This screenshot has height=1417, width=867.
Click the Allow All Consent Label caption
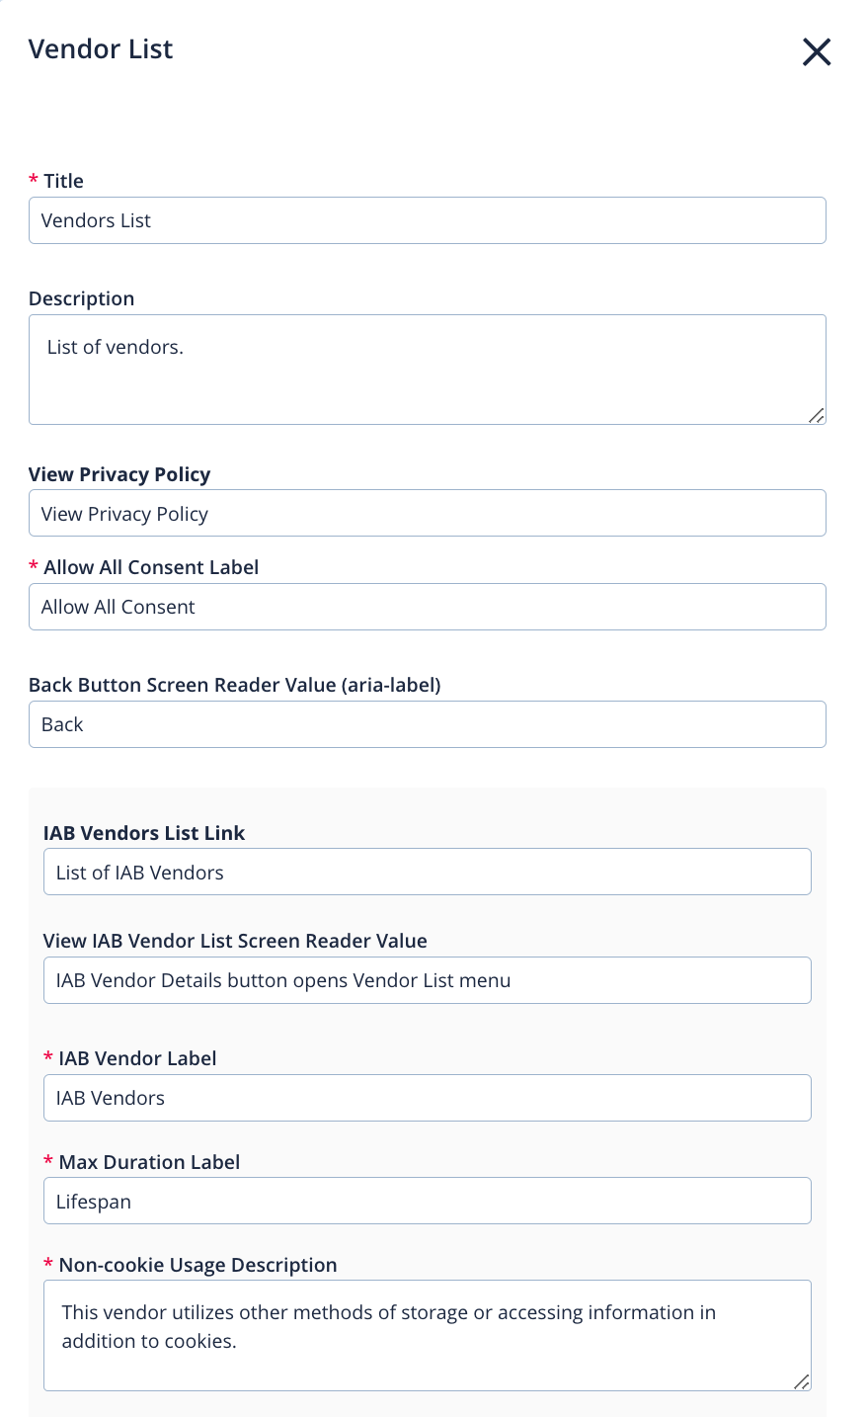pyautogui.click(x=151, y=567)
